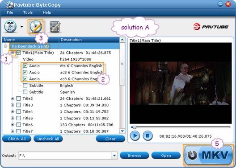The image size is (236, 168).
Task: Open the Output path dropdown
Action: pyautogui.click(x=114, y=156)
